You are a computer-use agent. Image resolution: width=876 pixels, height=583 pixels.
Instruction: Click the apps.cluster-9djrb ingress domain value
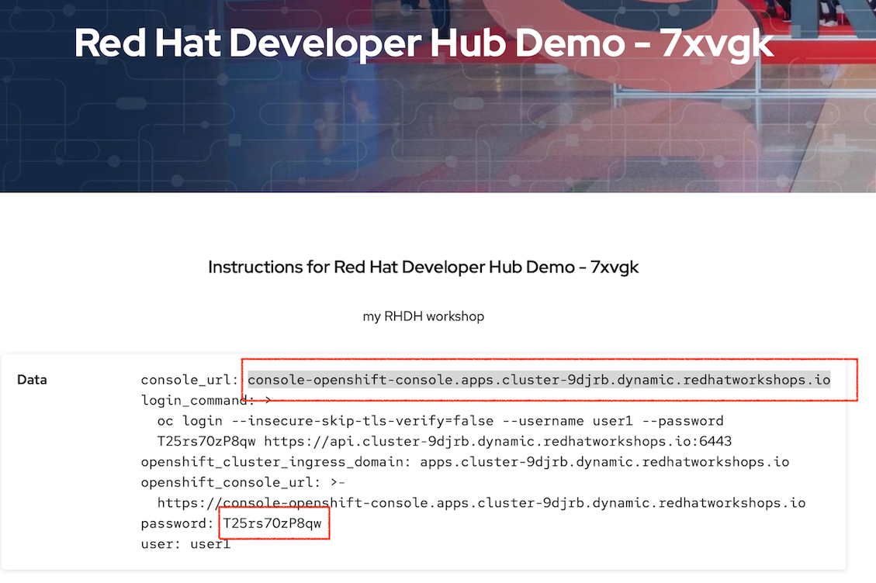point(604,462)
